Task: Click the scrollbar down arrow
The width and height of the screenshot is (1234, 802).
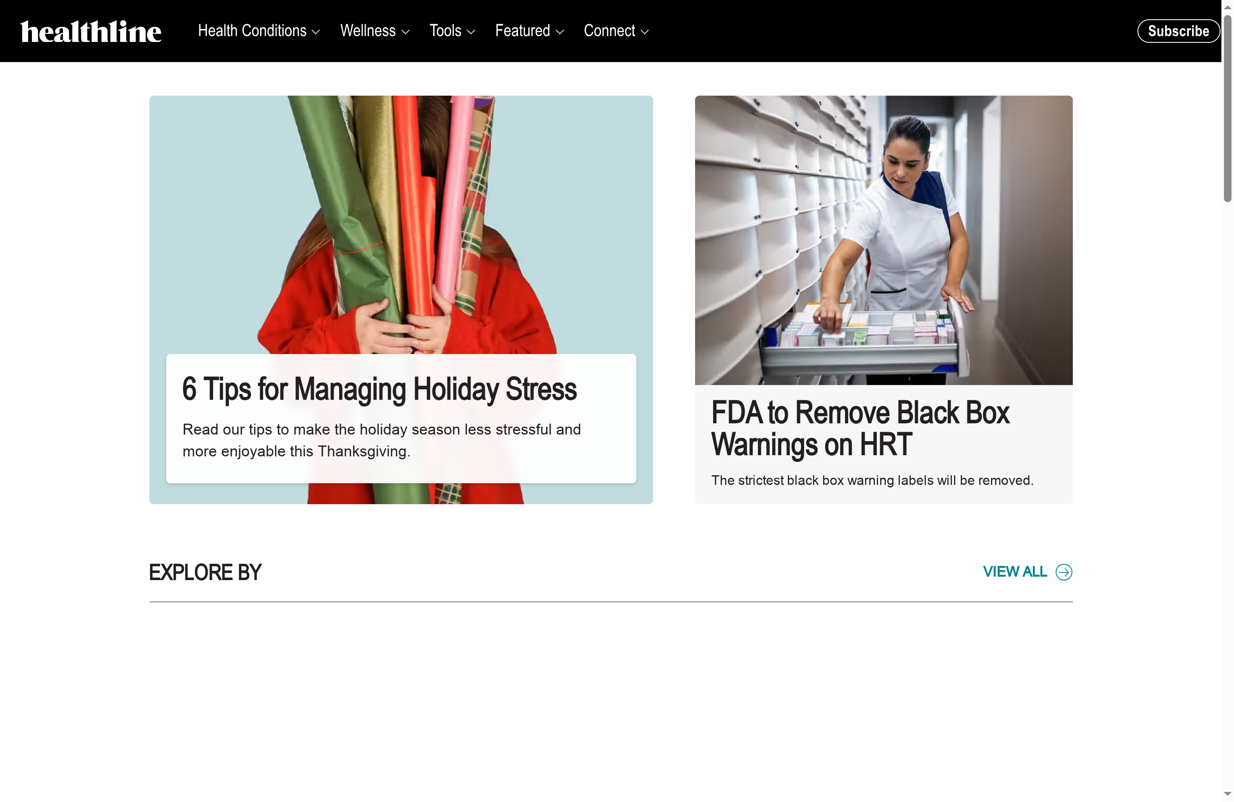Action: (1228, 793)
